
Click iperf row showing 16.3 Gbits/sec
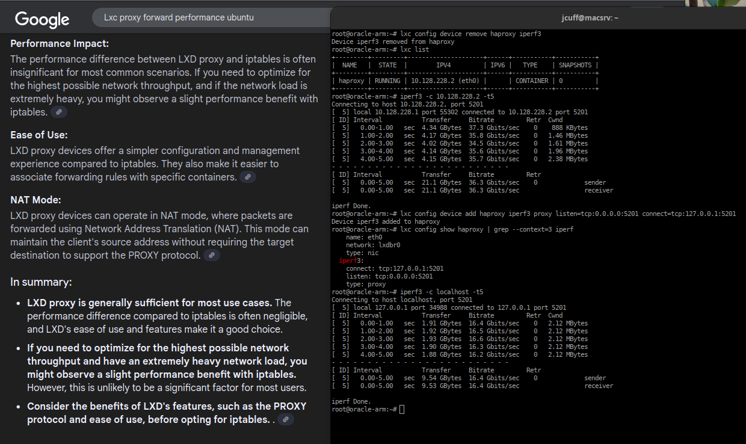tap(460, 347)
